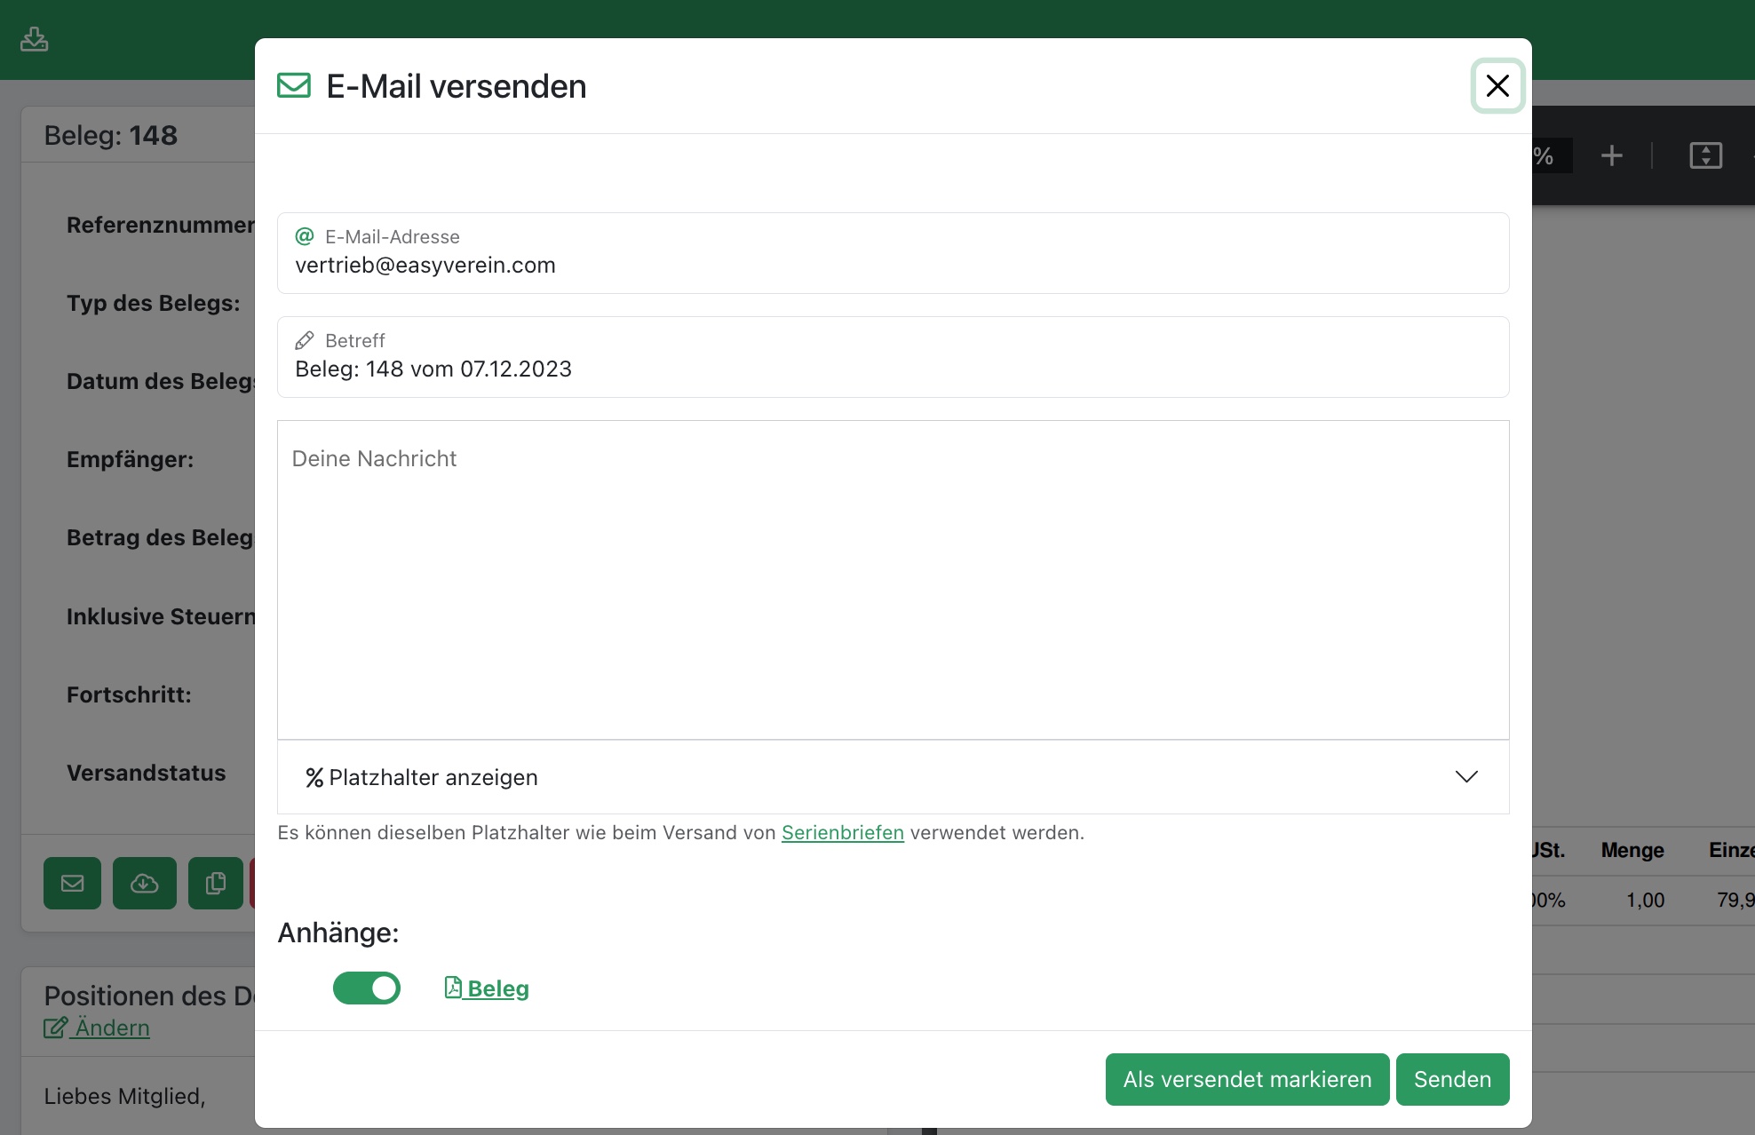Click the PDF zoom-in plus icon

[x=1611, y=156]
